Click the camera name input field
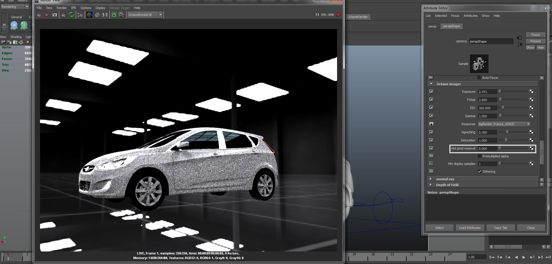This screenshot has width=552, height=264. pyautogui.click(x=491, y=41)
